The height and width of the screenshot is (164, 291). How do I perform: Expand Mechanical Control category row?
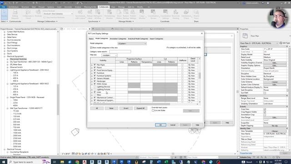(x=92, y=97)
